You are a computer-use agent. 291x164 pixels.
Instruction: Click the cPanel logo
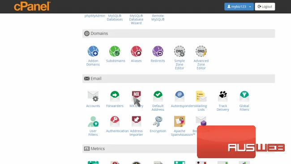pyautogui.click(x=32, y=6)
